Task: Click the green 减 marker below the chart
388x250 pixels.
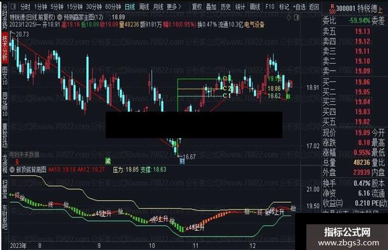Action: (x=108, y=161)
